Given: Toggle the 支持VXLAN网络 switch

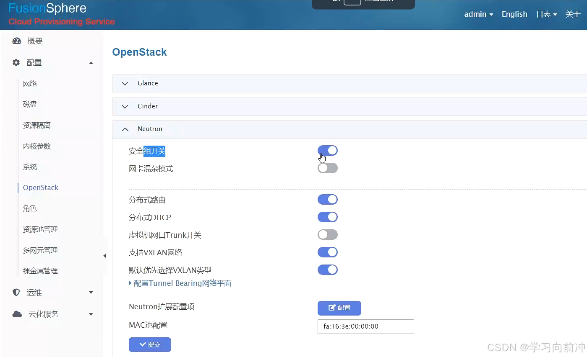Looking at the screenshot, I should pyautogui.click(x=328, y=252).
